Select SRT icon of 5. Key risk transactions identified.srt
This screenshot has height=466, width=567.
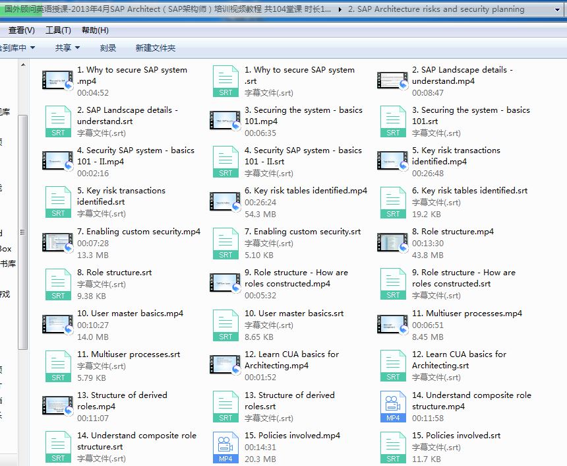click(x=58, y=202)
